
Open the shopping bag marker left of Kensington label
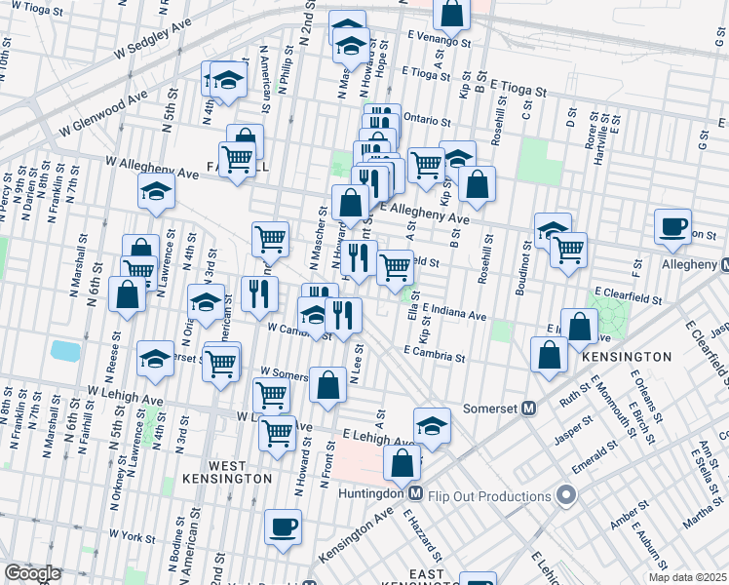point(549,357)
